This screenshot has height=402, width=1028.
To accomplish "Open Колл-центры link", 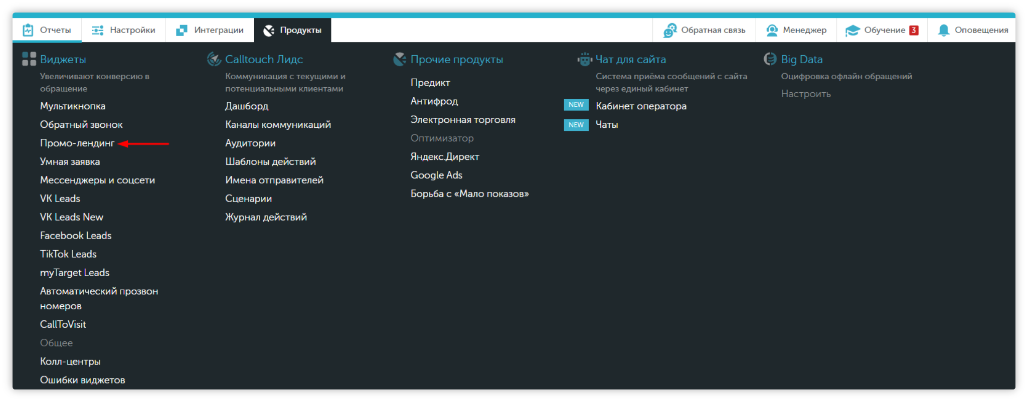I will 70,361.
